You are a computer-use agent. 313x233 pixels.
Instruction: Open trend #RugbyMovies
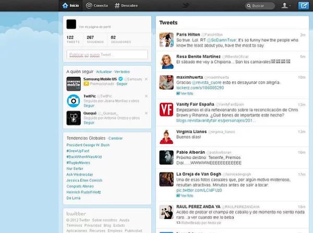[x=78, y=163]
